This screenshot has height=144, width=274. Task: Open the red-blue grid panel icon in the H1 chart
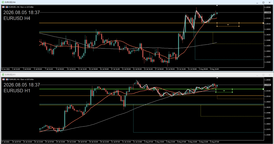[x=3, y=79]
